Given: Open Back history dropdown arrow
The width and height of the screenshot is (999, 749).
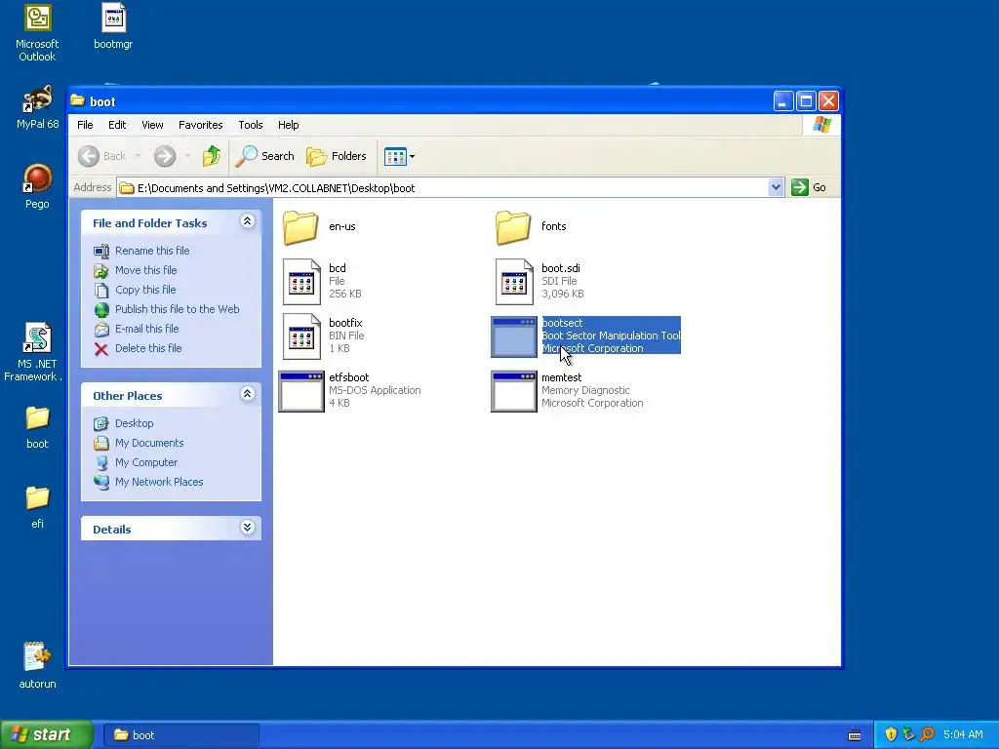Looking at the screenshot, I should coord(138,156).
